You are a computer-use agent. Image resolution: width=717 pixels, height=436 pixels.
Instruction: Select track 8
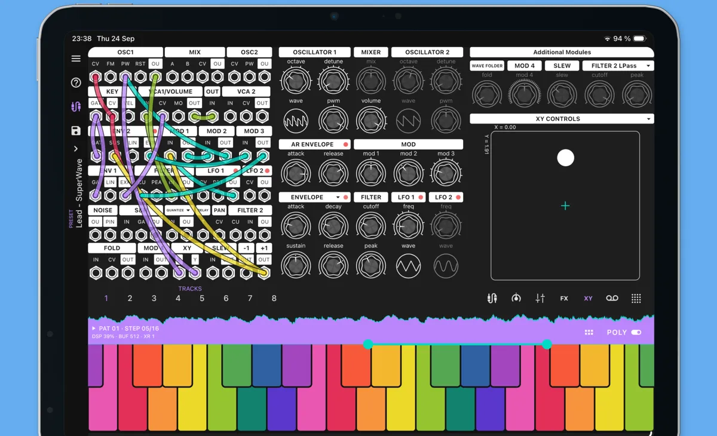(274, 298)
